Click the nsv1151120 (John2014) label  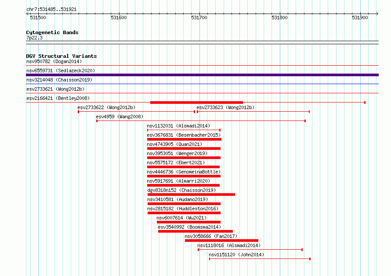(x=236, y=255)
